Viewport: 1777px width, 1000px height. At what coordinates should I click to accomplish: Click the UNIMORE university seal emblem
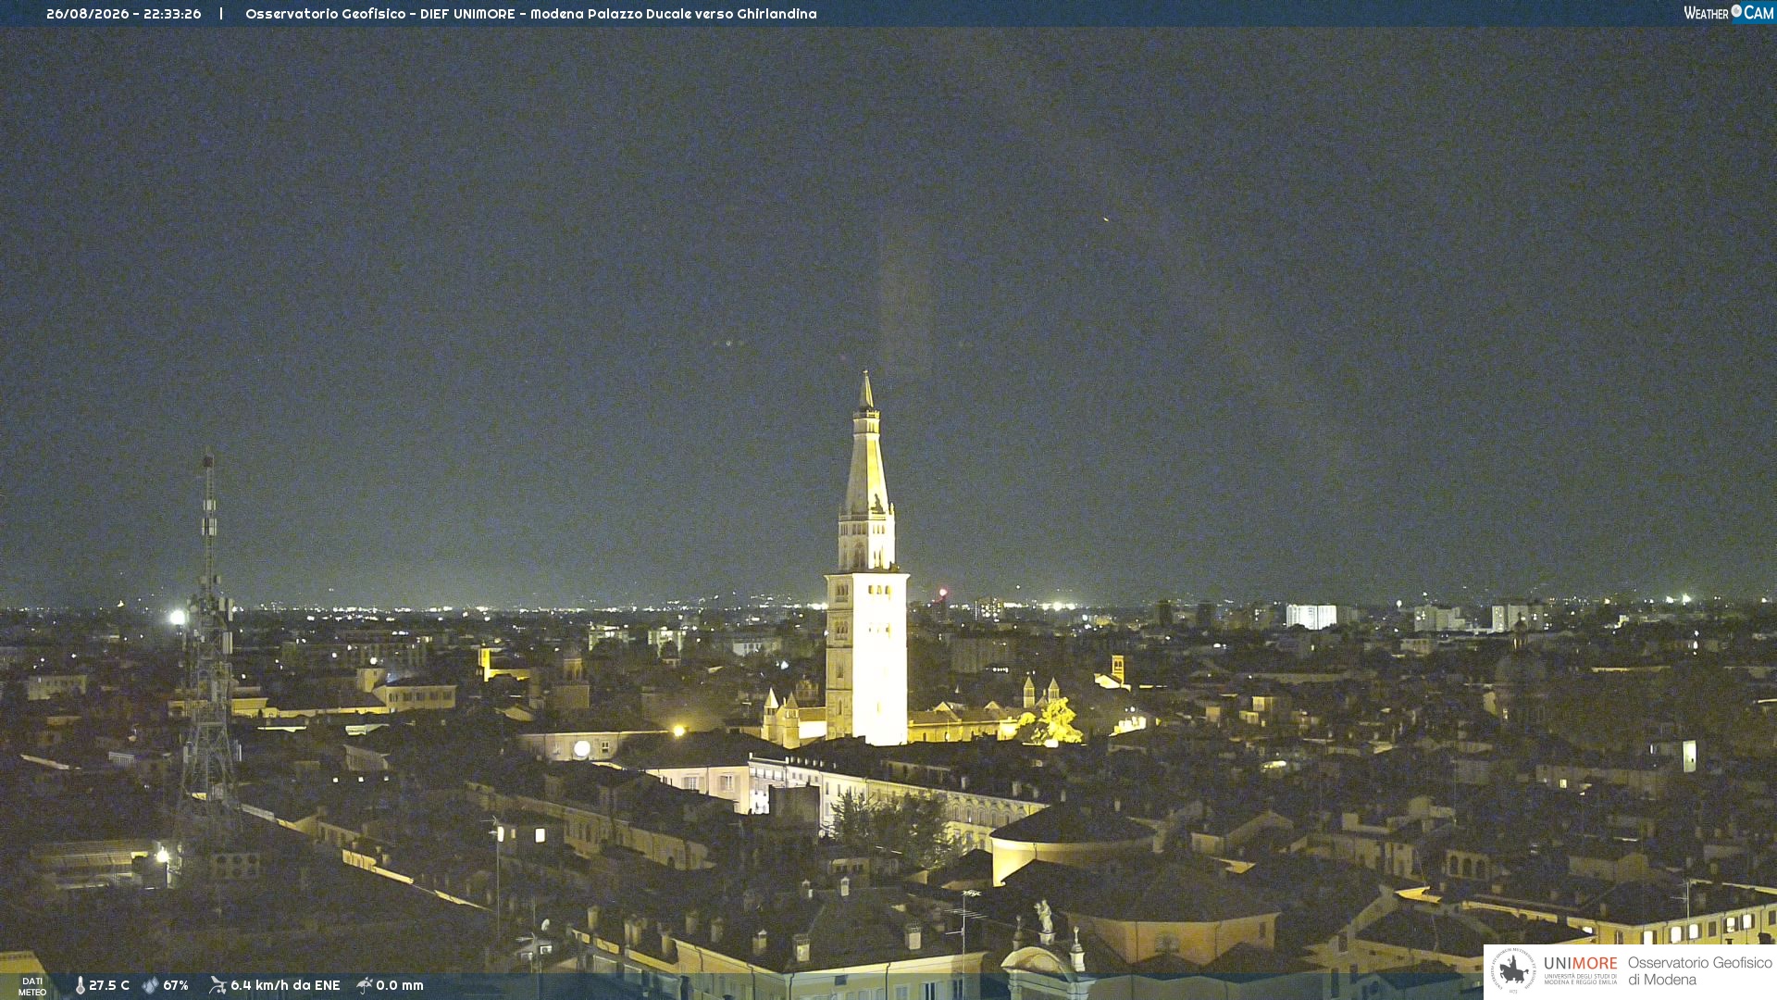coord(1513,970)
